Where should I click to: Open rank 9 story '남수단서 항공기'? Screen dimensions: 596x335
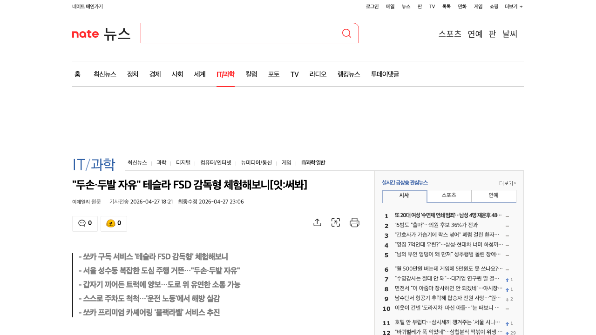(448, 298)
